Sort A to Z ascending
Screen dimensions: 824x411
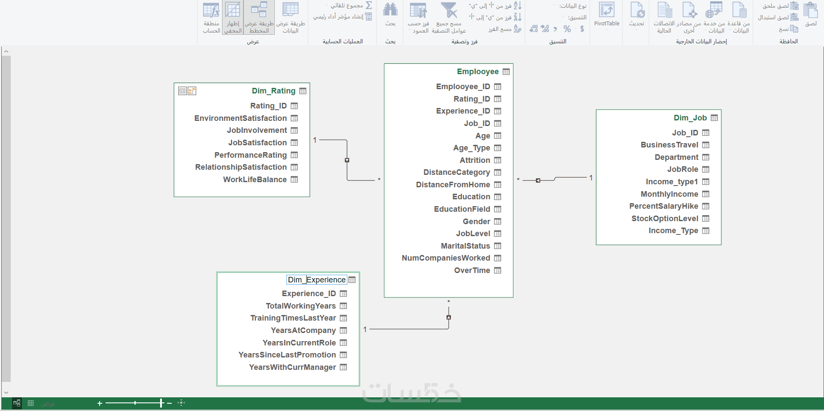(496, 6)
